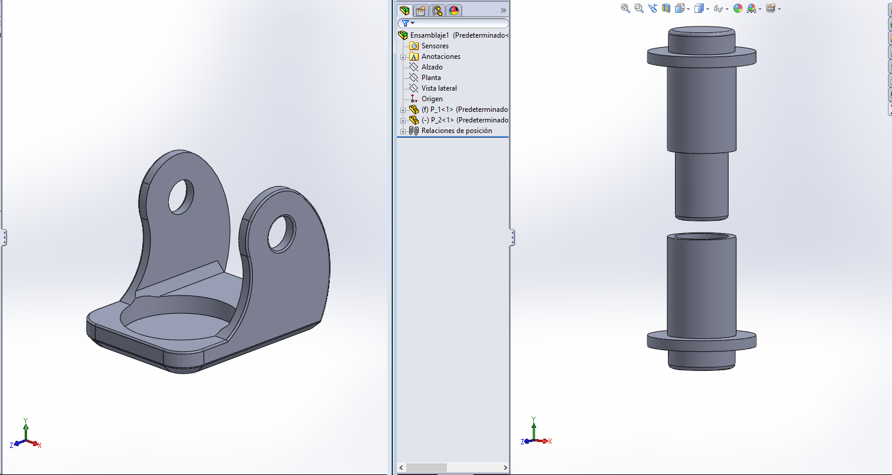
Task: Open the Display Style dropdown arrow
Action: [x=707, y=9]
